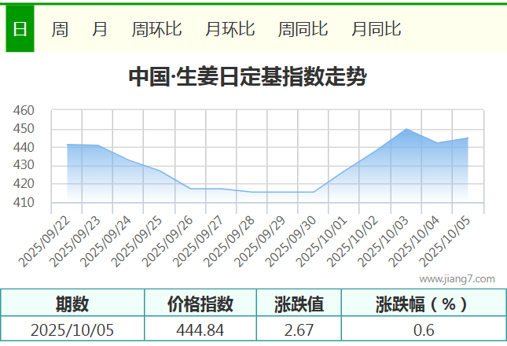The height and width of the screenshot is (346, 507).
Task: Click the 涨跌幅（%） column header
Action: [423, 304]
